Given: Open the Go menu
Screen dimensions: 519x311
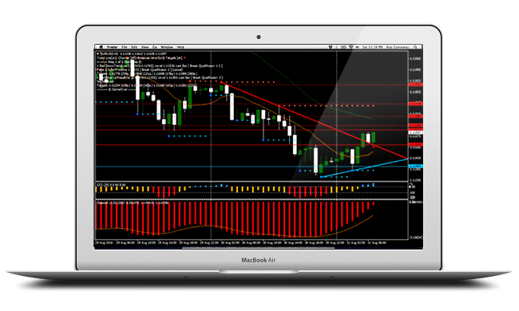Looking at the screenshot, I should 155,47.
